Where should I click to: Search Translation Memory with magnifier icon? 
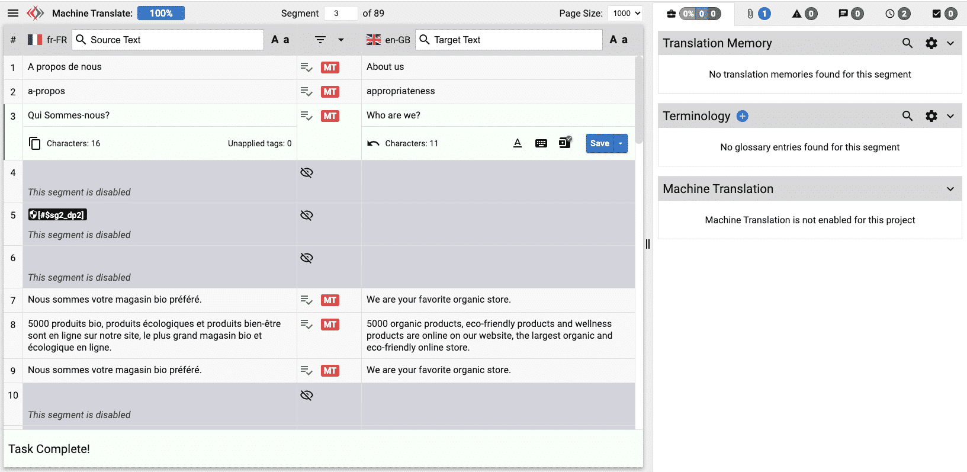pos(907,43)
